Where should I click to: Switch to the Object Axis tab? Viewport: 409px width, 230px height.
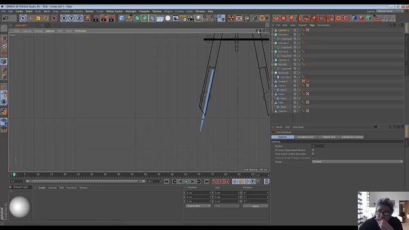click(329, 137)
